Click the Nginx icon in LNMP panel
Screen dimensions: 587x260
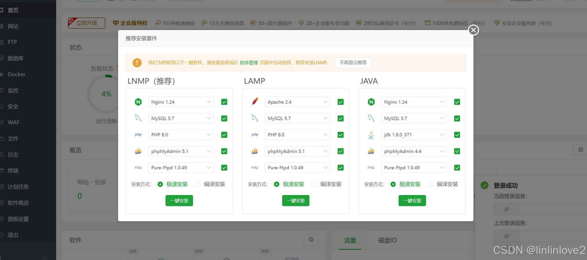(138, 102)
